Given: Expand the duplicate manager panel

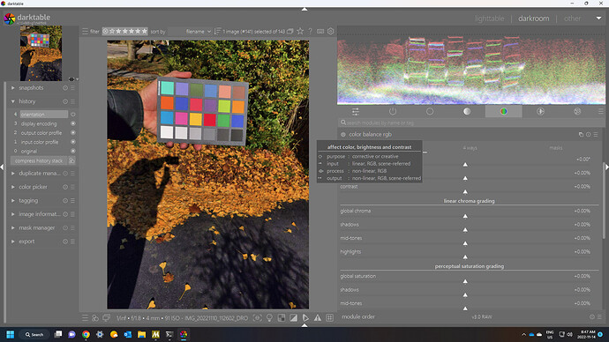Looking at the screenshot, I should (x=13, y=174).
